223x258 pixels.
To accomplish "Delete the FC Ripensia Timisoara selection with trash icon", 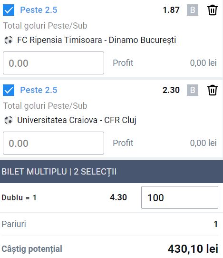I will click(213, 10).
